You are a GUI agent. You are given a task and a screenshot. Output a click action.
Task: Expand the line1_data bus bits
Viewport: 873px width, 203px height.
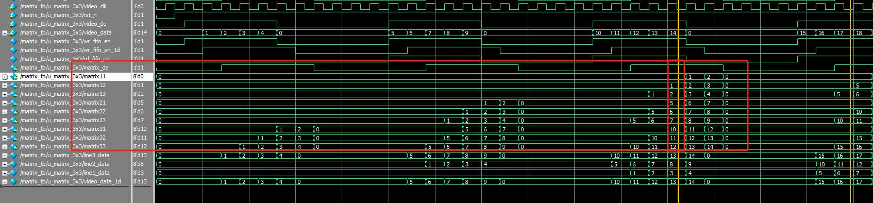5,173
